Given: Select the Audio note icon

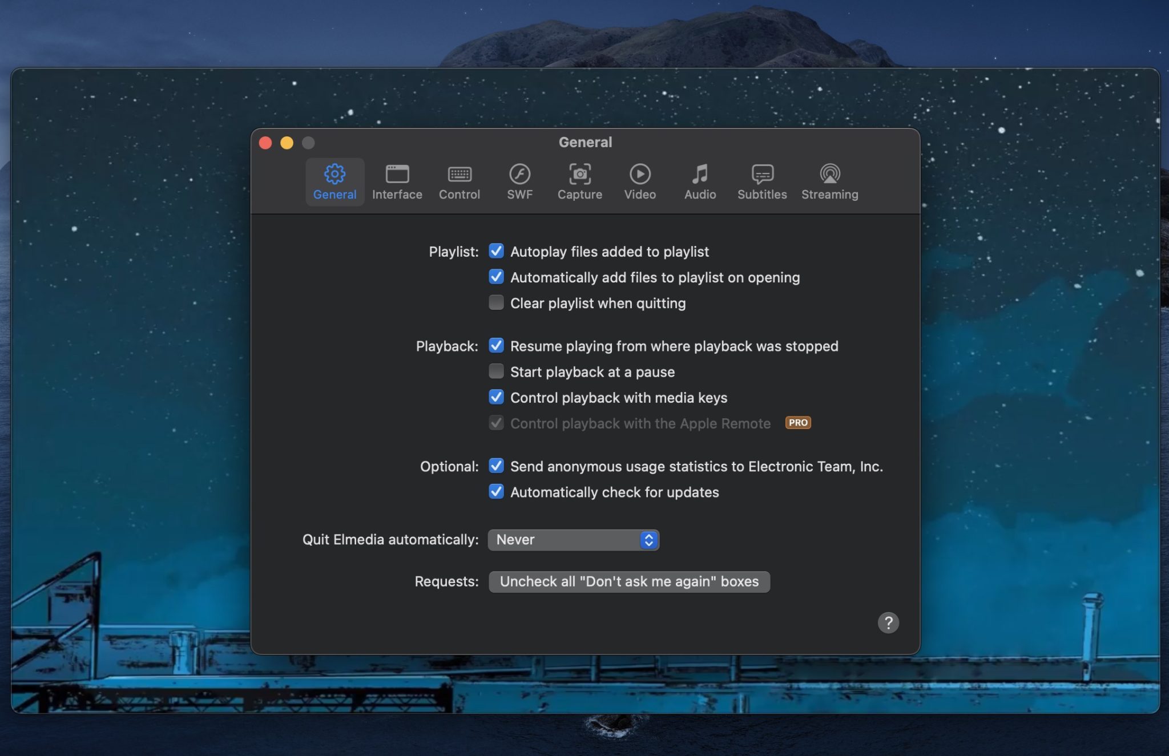Looking at the screenshot, I should pyautogui.click(x=699, y=181).
